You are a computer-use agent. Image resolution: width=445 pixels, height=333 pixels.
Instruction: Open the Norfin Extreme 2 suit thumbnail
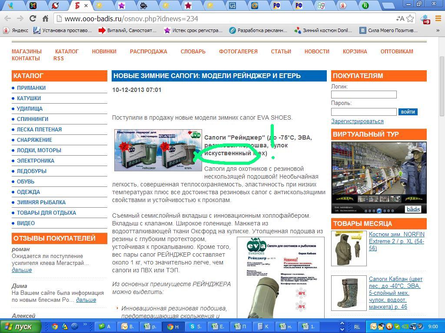(349, 248)
